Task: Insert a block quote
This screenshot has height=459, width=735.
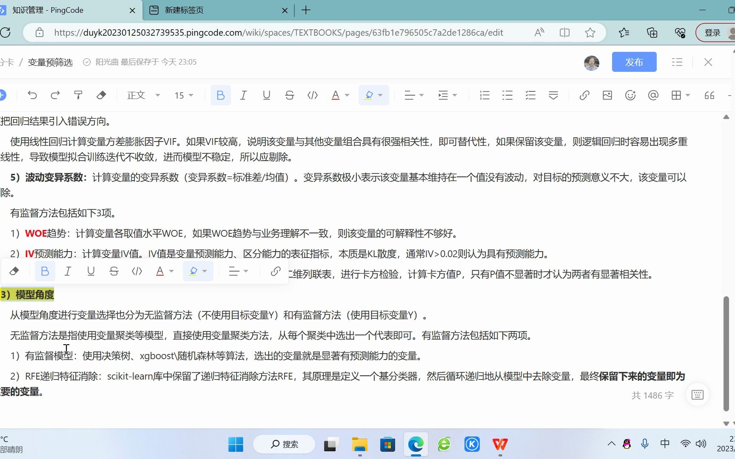Action: 709,95
